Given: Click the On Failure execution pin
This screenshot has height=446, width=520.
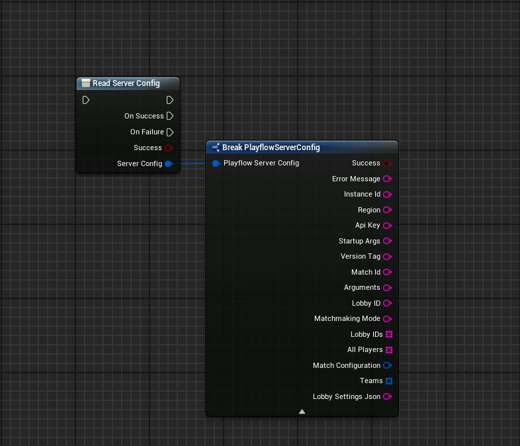Looking at the screenshot, I should [170, 132].
